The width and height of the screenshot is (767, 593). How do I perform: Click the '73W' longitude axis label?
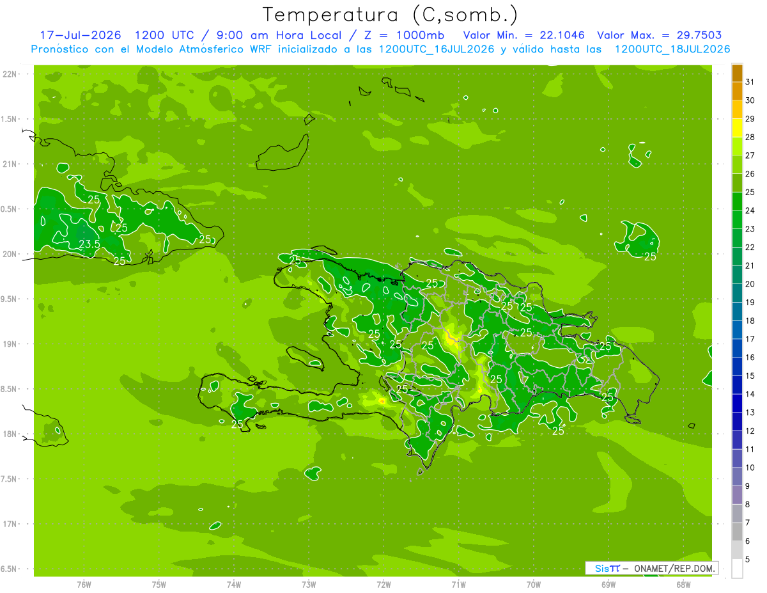(x=309, y=584)
